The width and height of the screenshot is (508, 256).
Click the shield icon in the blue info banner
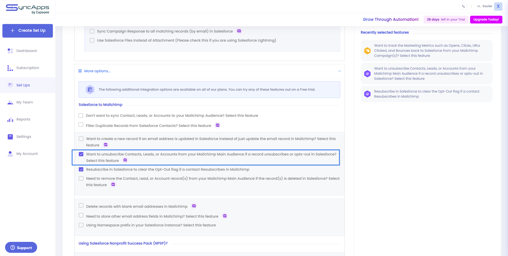pos(90,90)
